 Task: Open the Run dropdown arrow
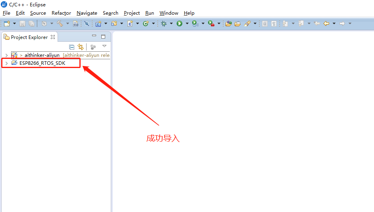click(x=187, y=23)
